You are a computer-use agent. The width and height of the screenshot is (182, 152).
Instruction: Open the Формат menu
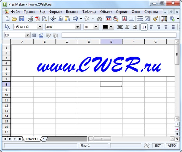(x=56, y=12)
